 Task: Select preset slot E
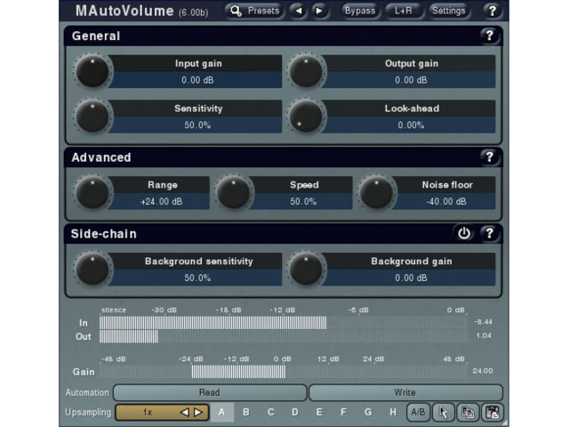[x=319, y=412]
